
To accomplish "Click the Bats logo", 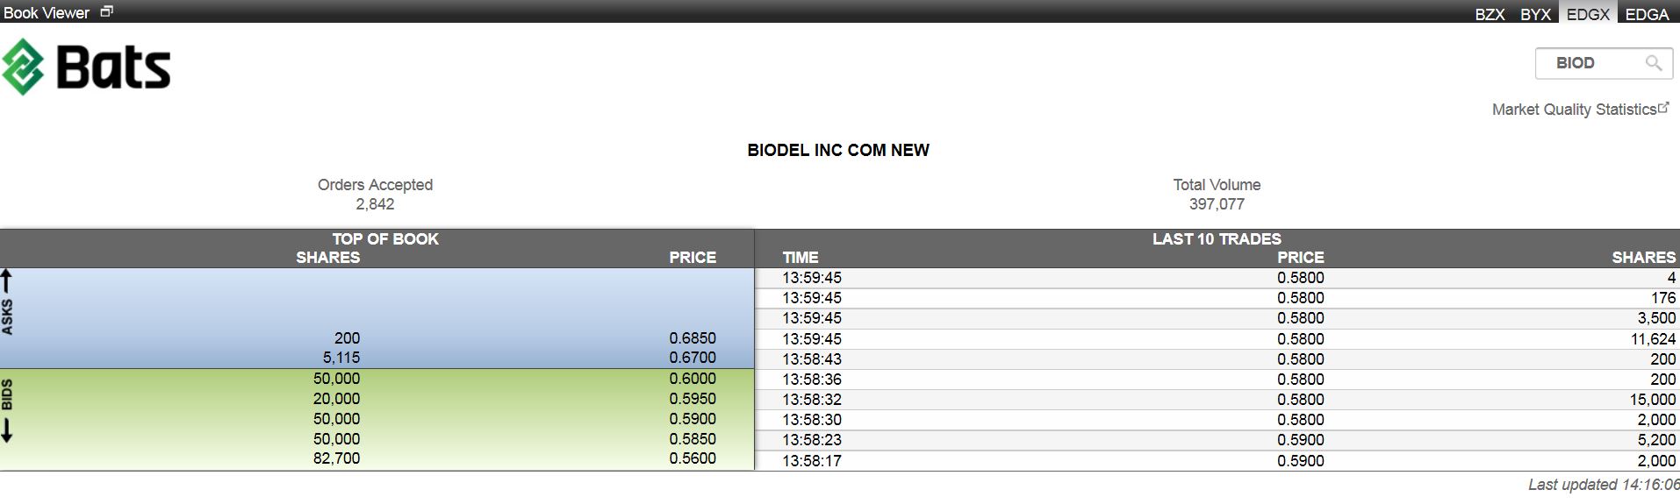I will (x=86, y=67).
